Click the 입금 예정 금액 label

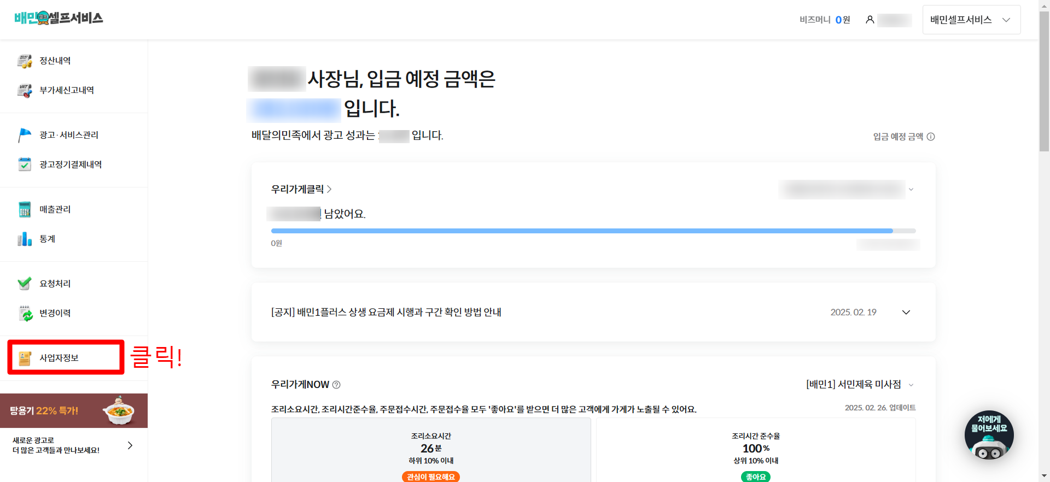click(x=898, y=137)
